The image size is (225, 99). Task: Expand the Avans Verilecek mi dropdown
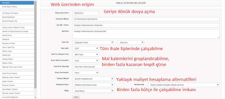click(x=85, y=73)
